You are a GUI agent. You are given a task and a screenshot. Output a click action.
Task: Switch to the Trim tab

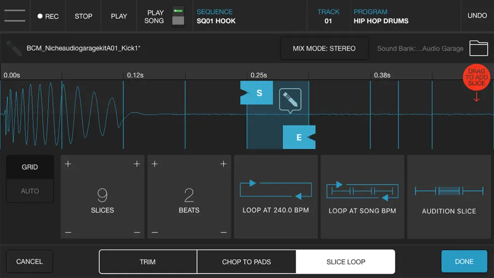pyautogui.click(x=148, y=262)
